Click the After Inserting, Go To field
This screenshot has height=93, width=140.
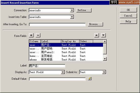pos(57,25)
